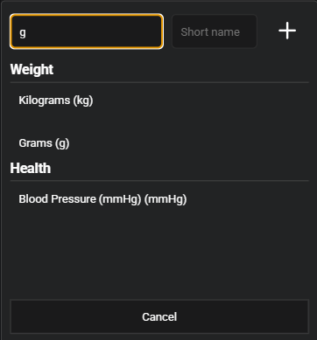Select the mmHg health unit entry
The width and height of the screenshot is (317, 340).
click(159, 199)
